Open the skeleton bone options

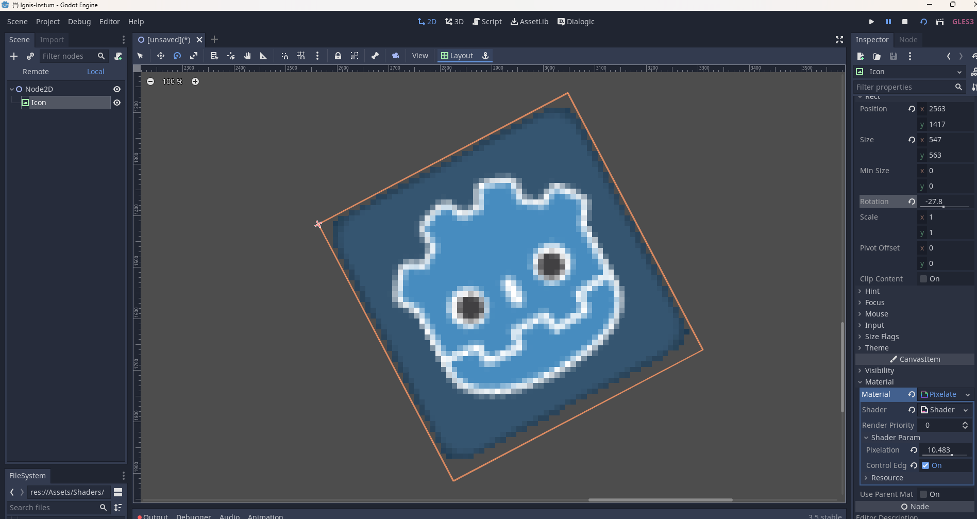point(375,56)
